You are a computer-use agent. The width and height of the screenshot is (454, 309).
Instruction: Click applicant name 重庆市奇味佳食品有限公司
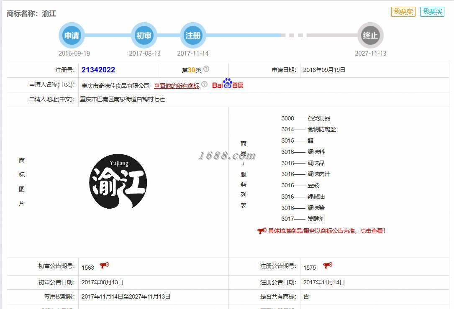[x=115, y=86]
